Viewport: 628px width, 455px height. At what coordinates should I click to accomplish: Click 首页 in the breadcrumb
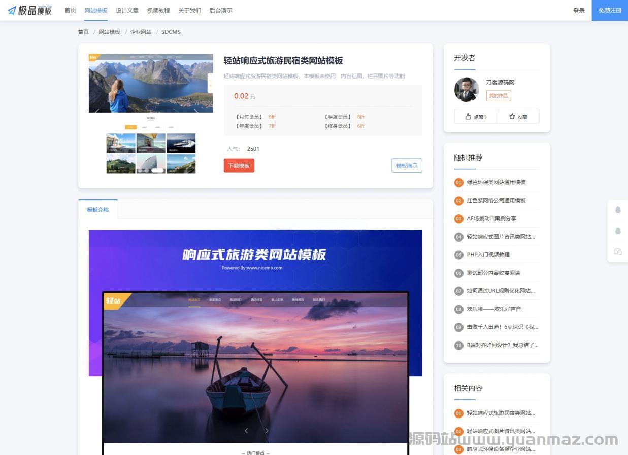click(x=83, y=32)
